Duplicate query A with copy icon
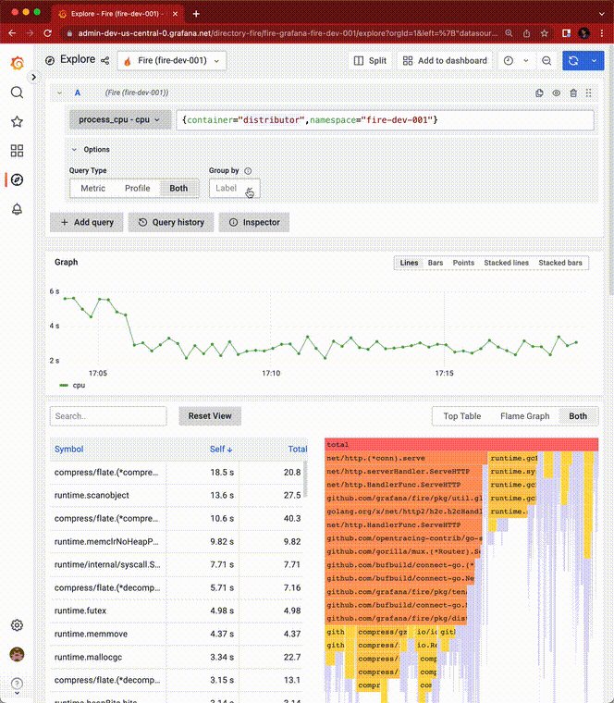The width and height of the screenshot is (614, 703). click(540, 92)
